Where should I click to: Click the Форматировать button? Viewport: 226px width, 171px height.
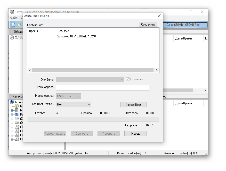pyautogui.click(x=55, y=134)
